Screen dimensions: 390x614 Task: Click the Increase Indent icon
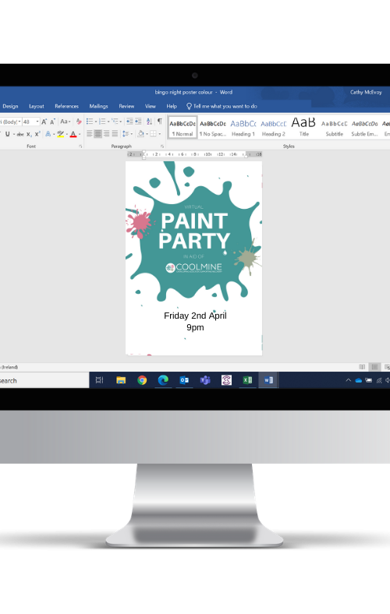pyautogui.click(x=138, y=122)
